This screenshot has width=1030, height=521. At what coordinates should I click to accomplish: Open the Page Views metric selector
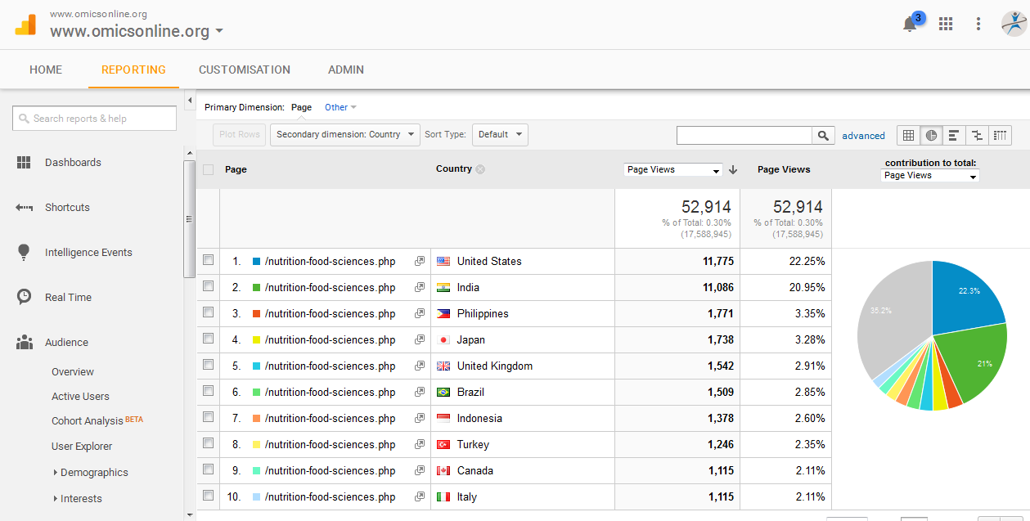(672, 170)
